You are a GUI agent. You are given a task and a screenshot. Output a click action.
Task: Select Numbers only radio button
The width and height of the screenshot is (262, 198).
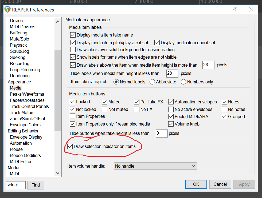coord(183,82)
